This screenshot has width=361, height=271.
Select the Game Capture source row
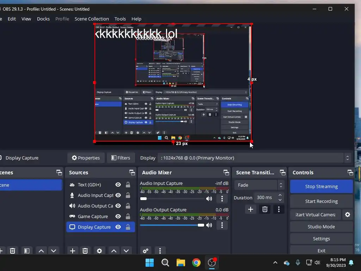click(100, 216)
